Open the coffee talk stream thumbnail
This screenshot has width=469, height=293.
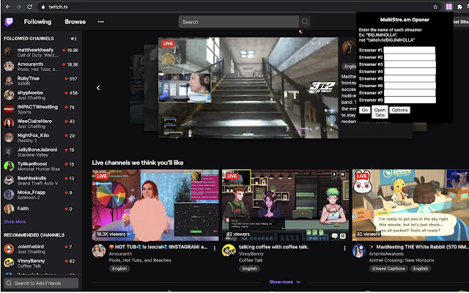point(285,205)
